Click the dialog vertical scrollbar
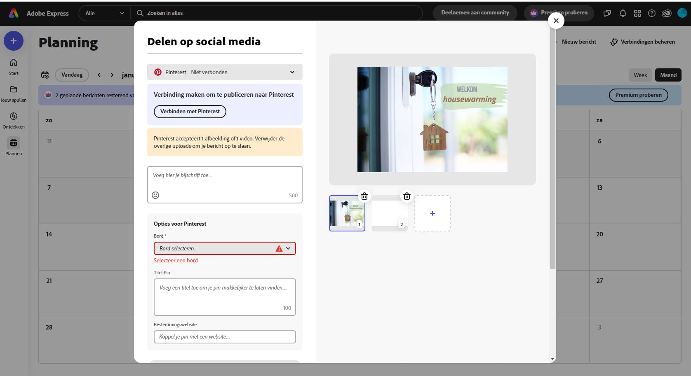 point(553,148)
